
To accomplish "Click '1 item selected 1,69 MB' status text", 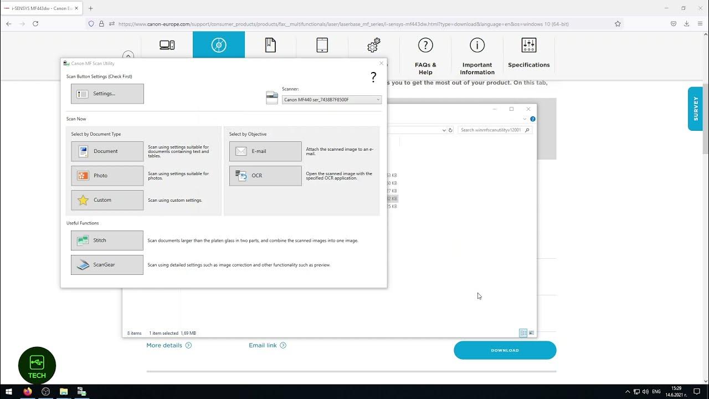I will click(x=172, y=333).
